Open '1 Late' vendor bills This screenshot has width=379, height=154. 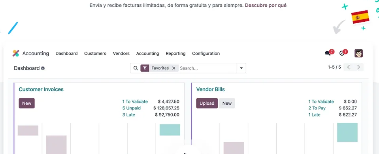[314, 115]
